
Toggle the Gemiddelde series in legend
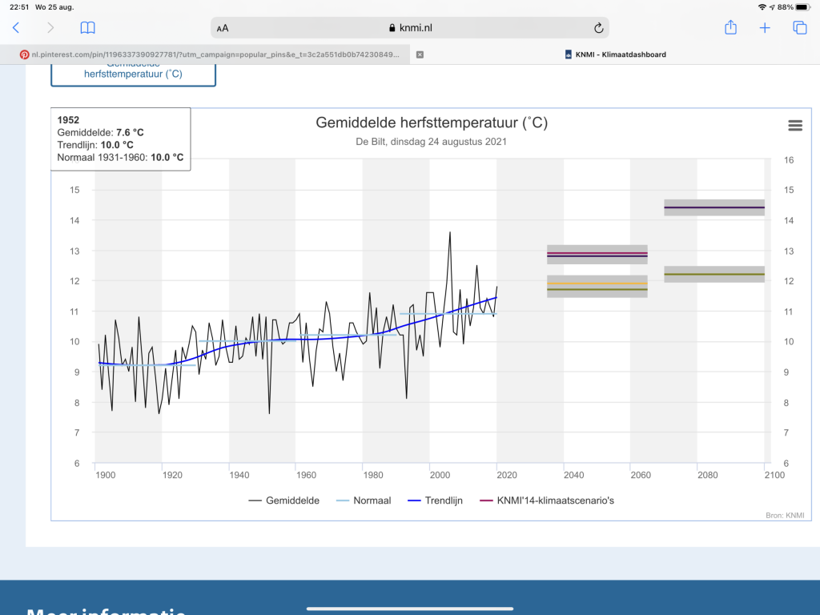(x=284, y=500)
